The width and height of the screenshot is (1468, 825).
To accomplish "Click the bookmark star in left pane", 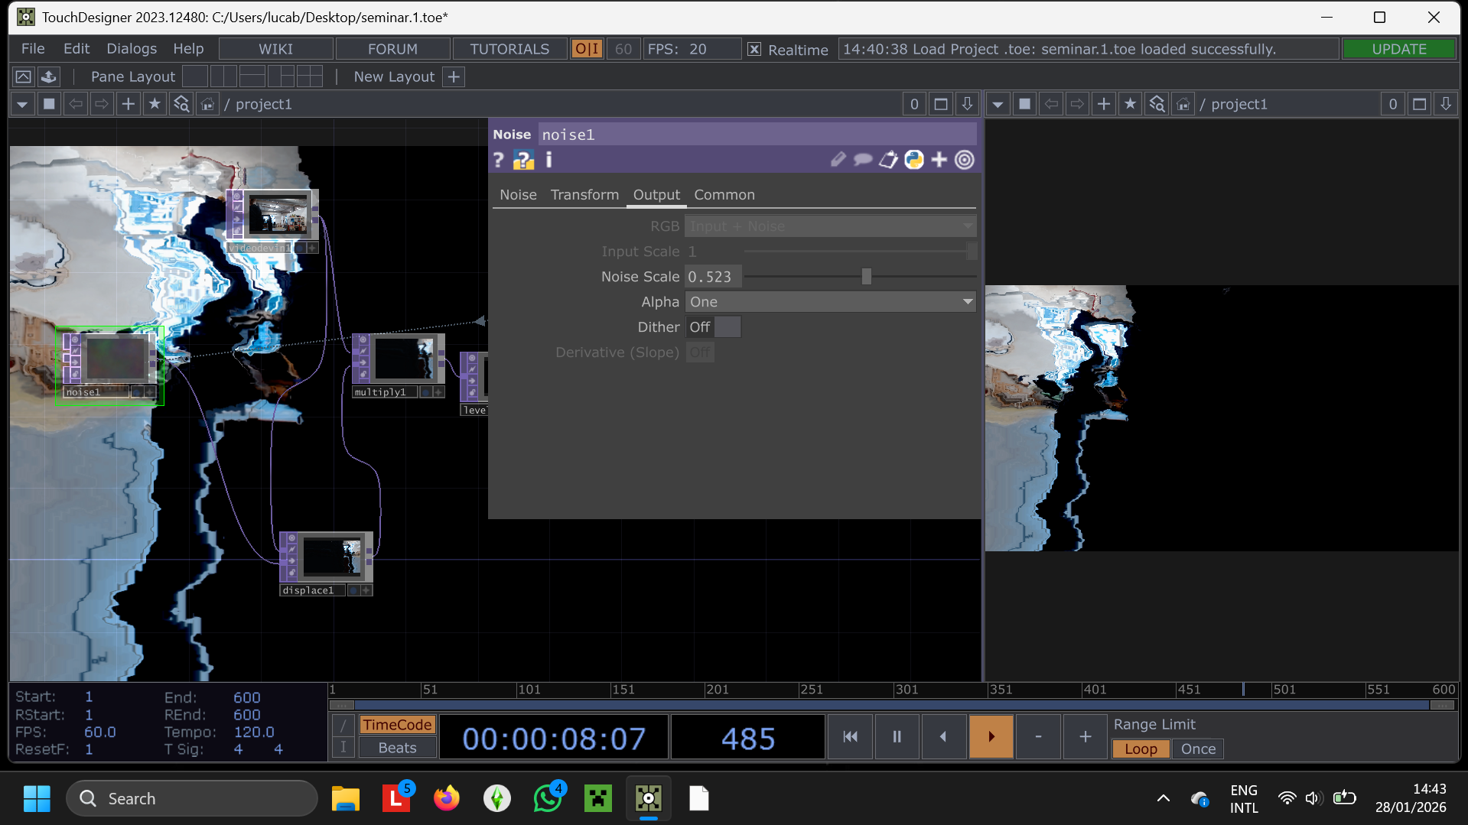I will (x=155, y=104).
